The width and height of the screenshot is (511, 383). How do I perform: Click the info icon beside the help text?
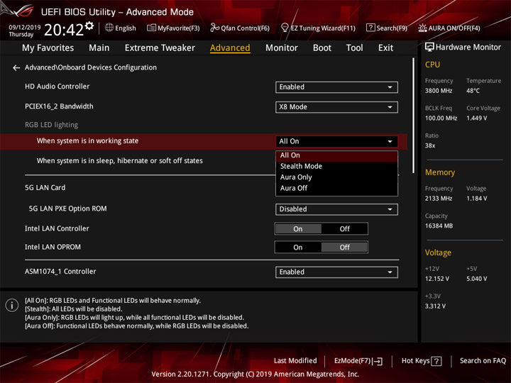[12, 306]
